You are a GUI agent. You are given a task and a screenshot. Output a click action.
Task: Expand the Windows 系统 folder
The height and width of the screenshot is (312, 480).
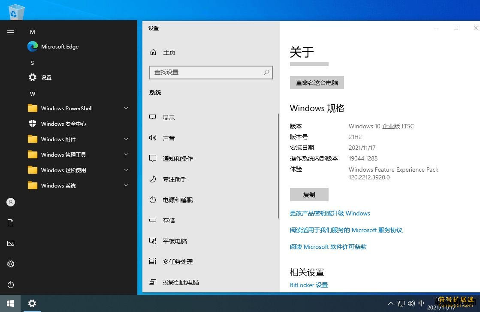tap(126, 185)
